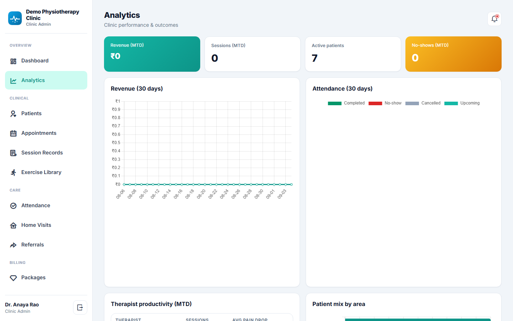Click the Active patients card
The image size is (513, 321).
(353, 54)
